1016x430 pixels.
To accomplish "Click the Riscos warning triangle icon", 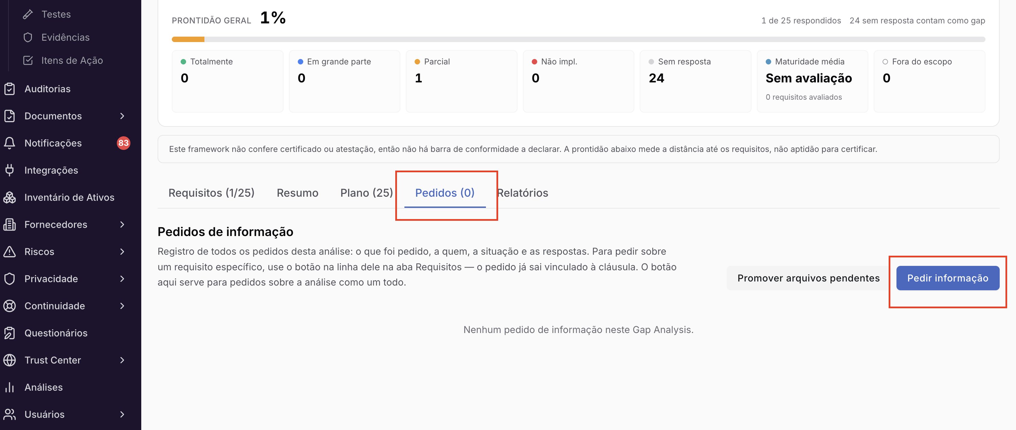I will click(x=10, y=252).
